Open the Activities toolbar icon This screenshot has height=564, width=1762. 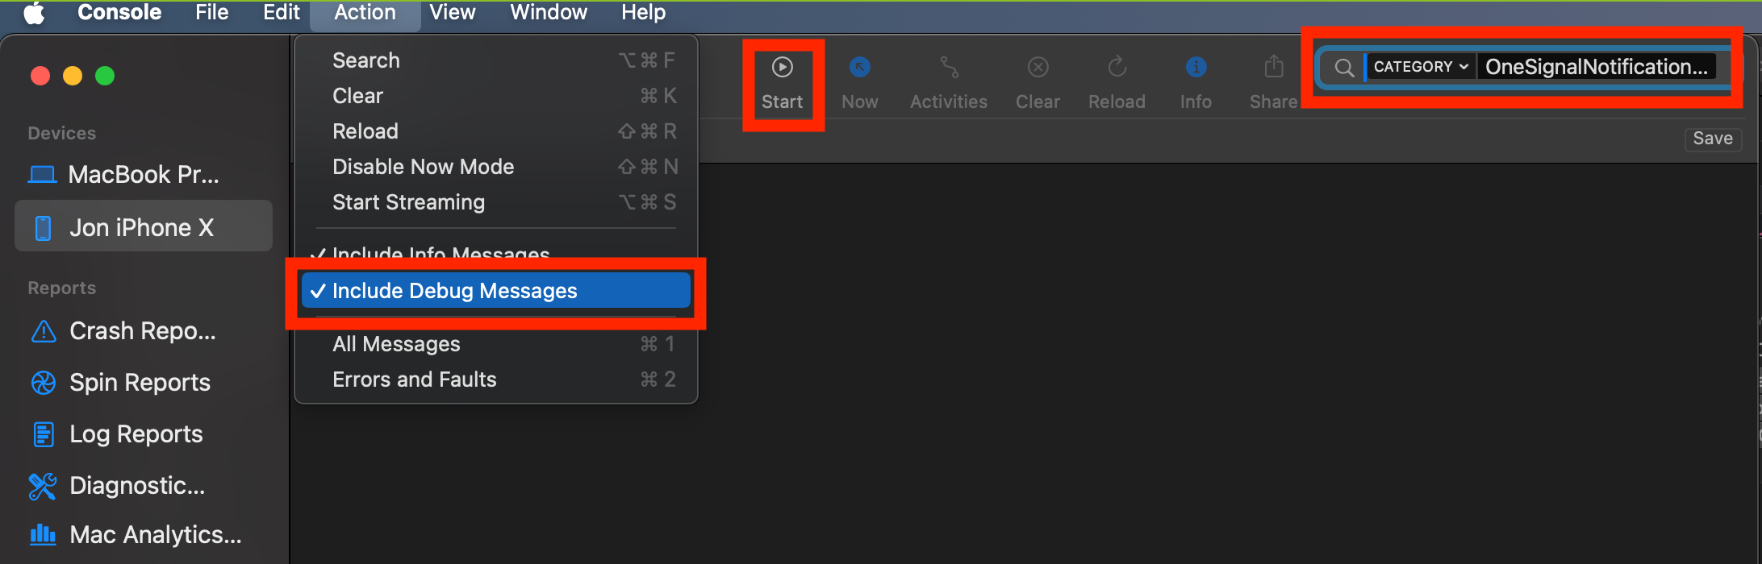coord(949,68)
